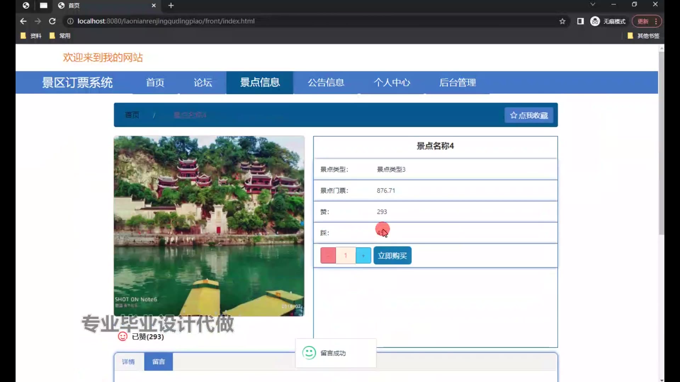
Task: Click the 立即购买 buy now button
Action: tap(392, 255)
